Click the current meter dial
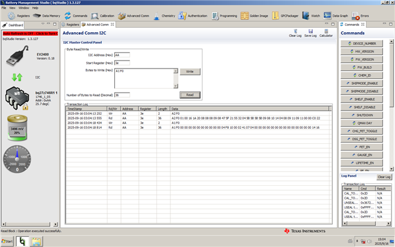395x247 pixels. (17, 159)
